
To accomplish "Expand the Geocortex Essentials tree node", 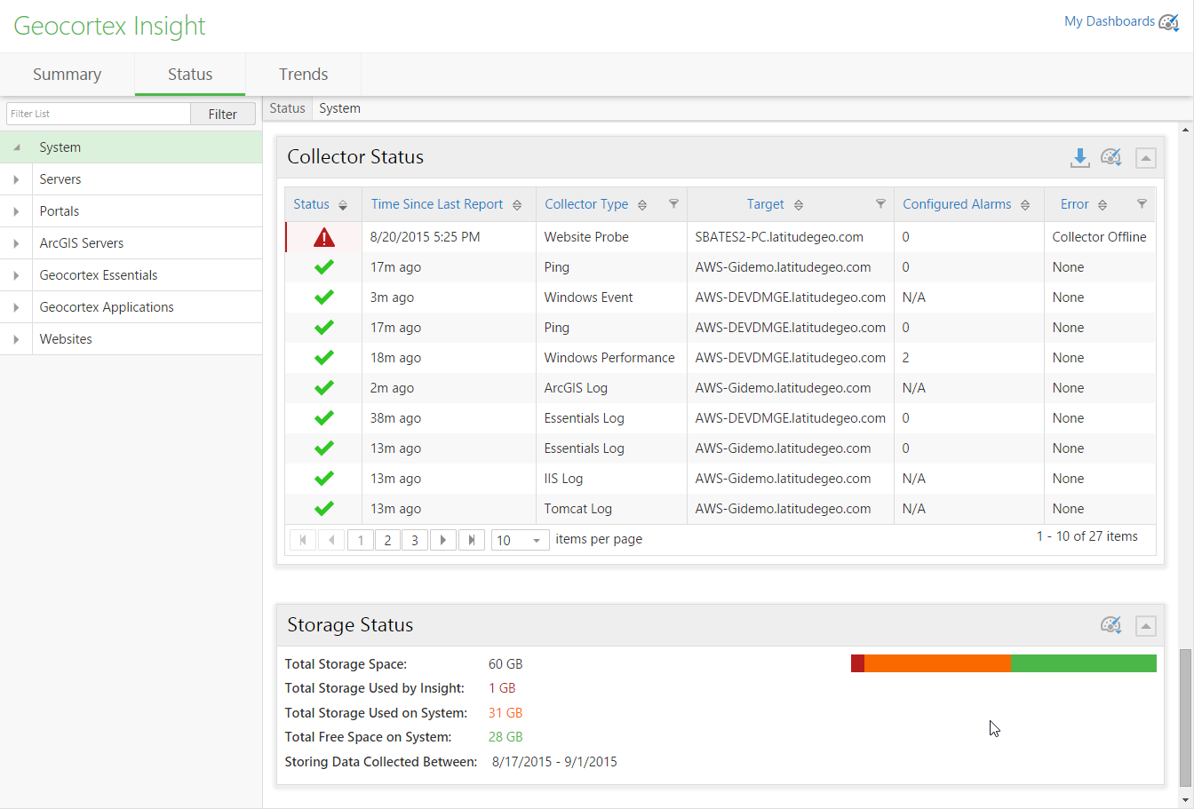I will pyautogui.click(x=16, y=275).
